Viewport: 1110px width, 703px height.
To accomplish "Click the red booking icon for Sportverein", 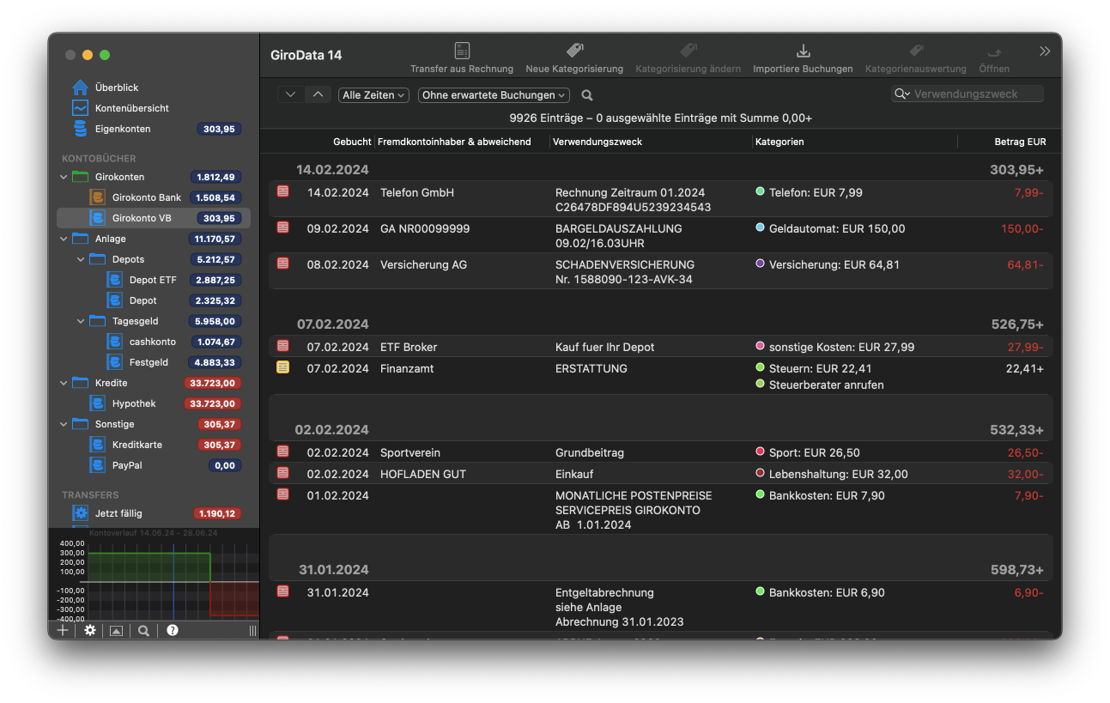I will pos(282,451).
